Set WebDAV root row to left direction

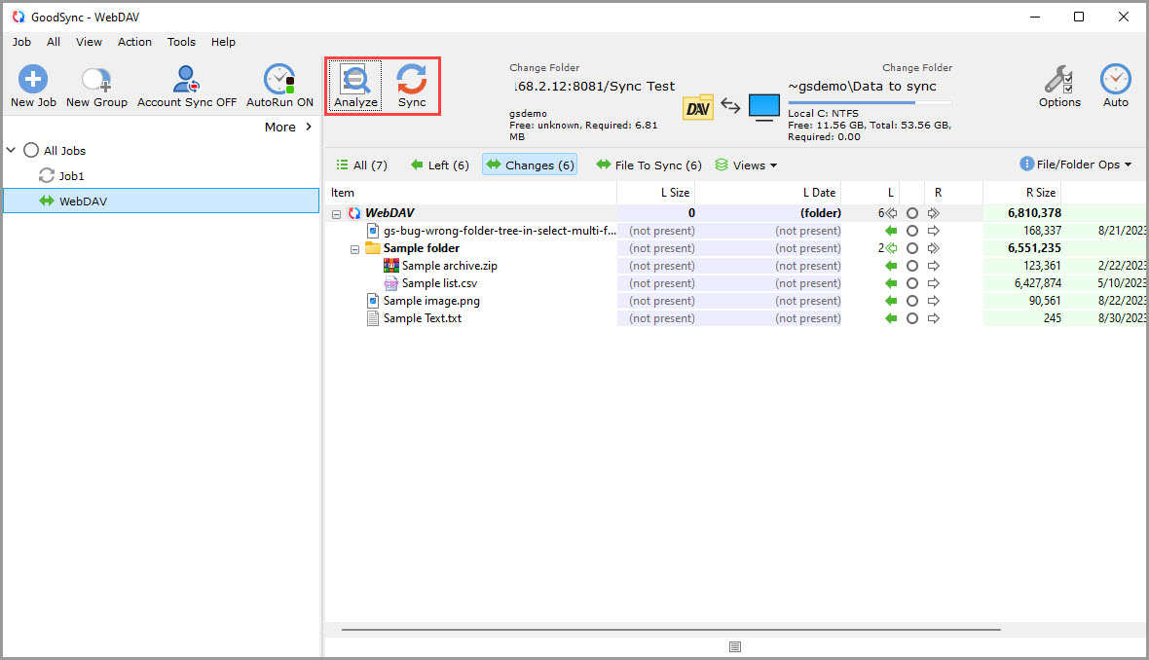[891, 213]
